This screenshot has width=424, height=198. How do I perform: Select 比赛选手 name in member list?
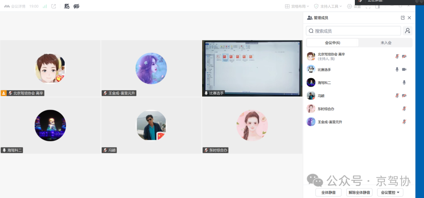pos(324,70)
